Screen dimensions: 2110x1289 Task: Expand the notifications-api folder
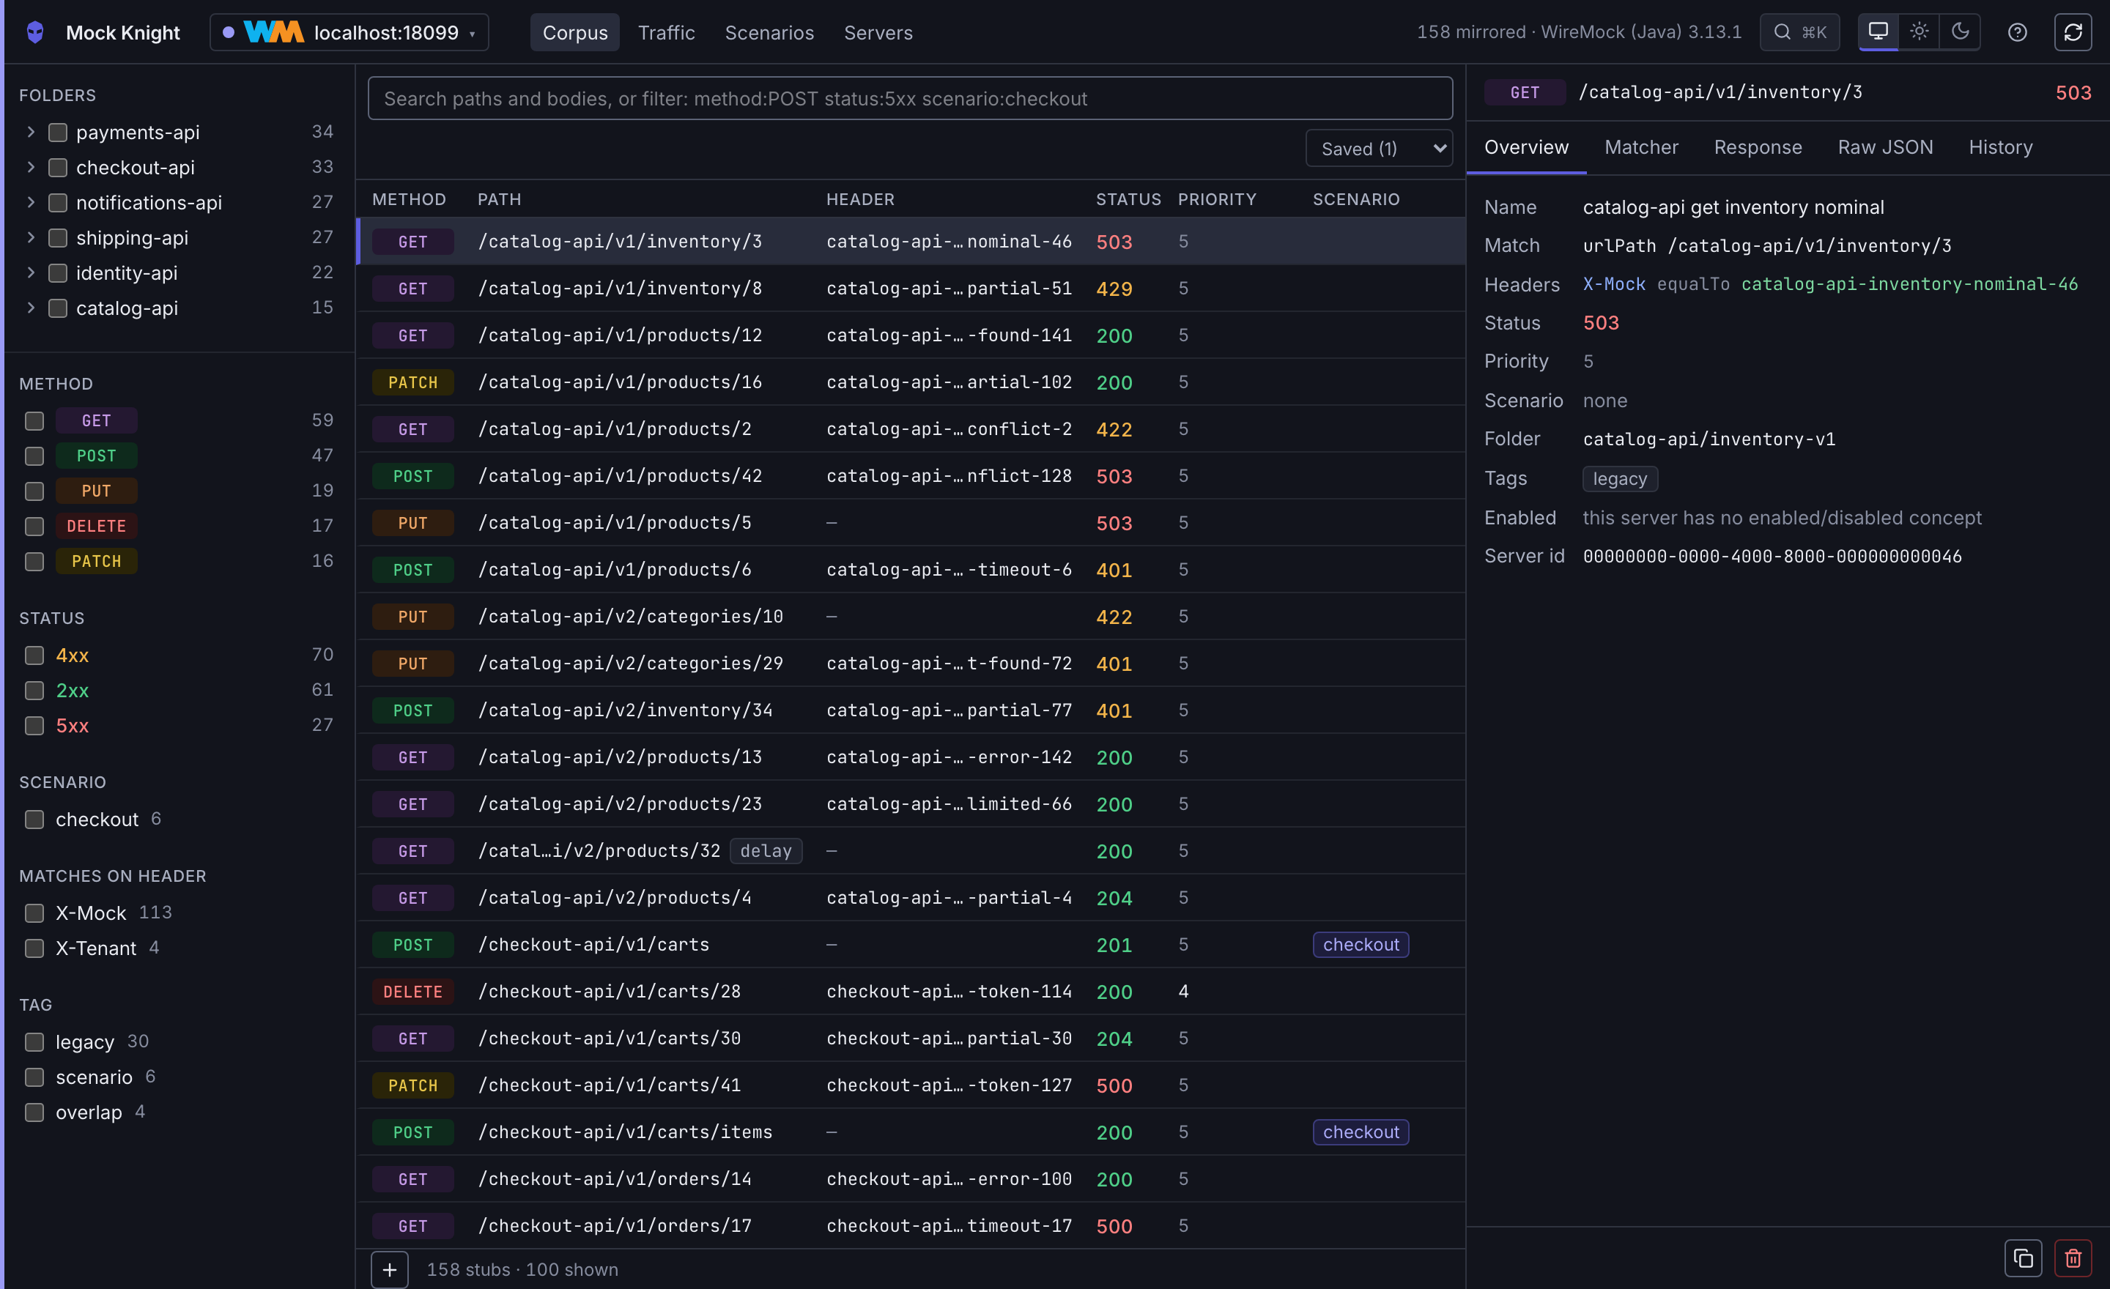(x=31, y=202)
